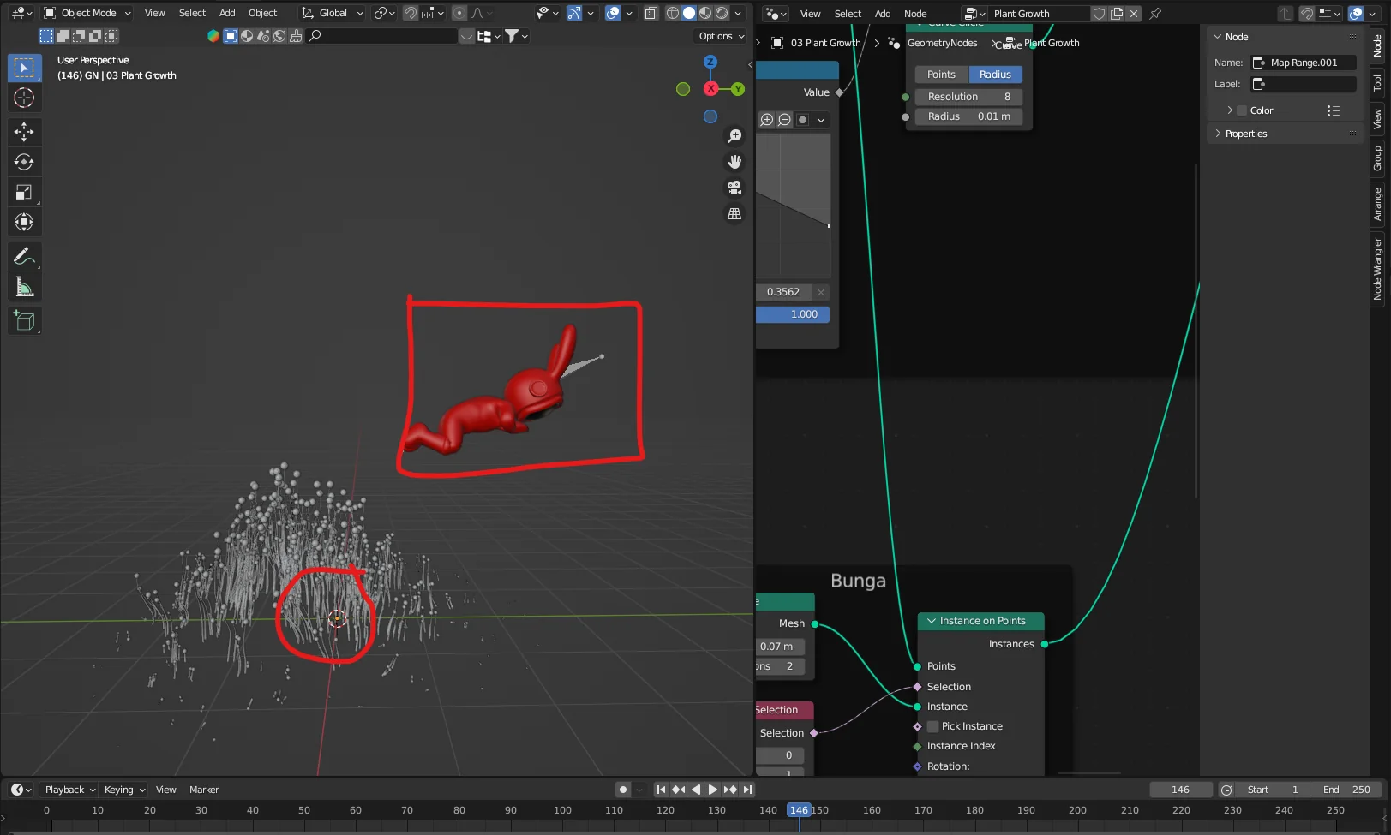Play the animation forward
The height and width of the screenshot is (835, 1391).
pos(713,790)
